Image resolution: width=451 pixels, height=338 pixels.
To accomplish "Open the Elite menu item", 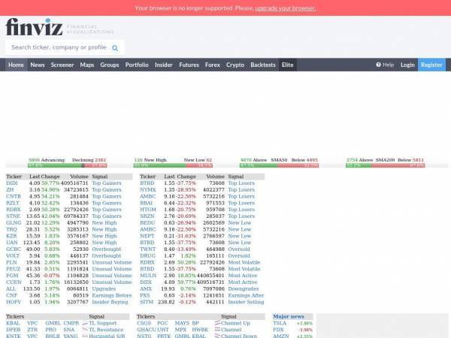I will pyautogui.click(x=288, y=65).
